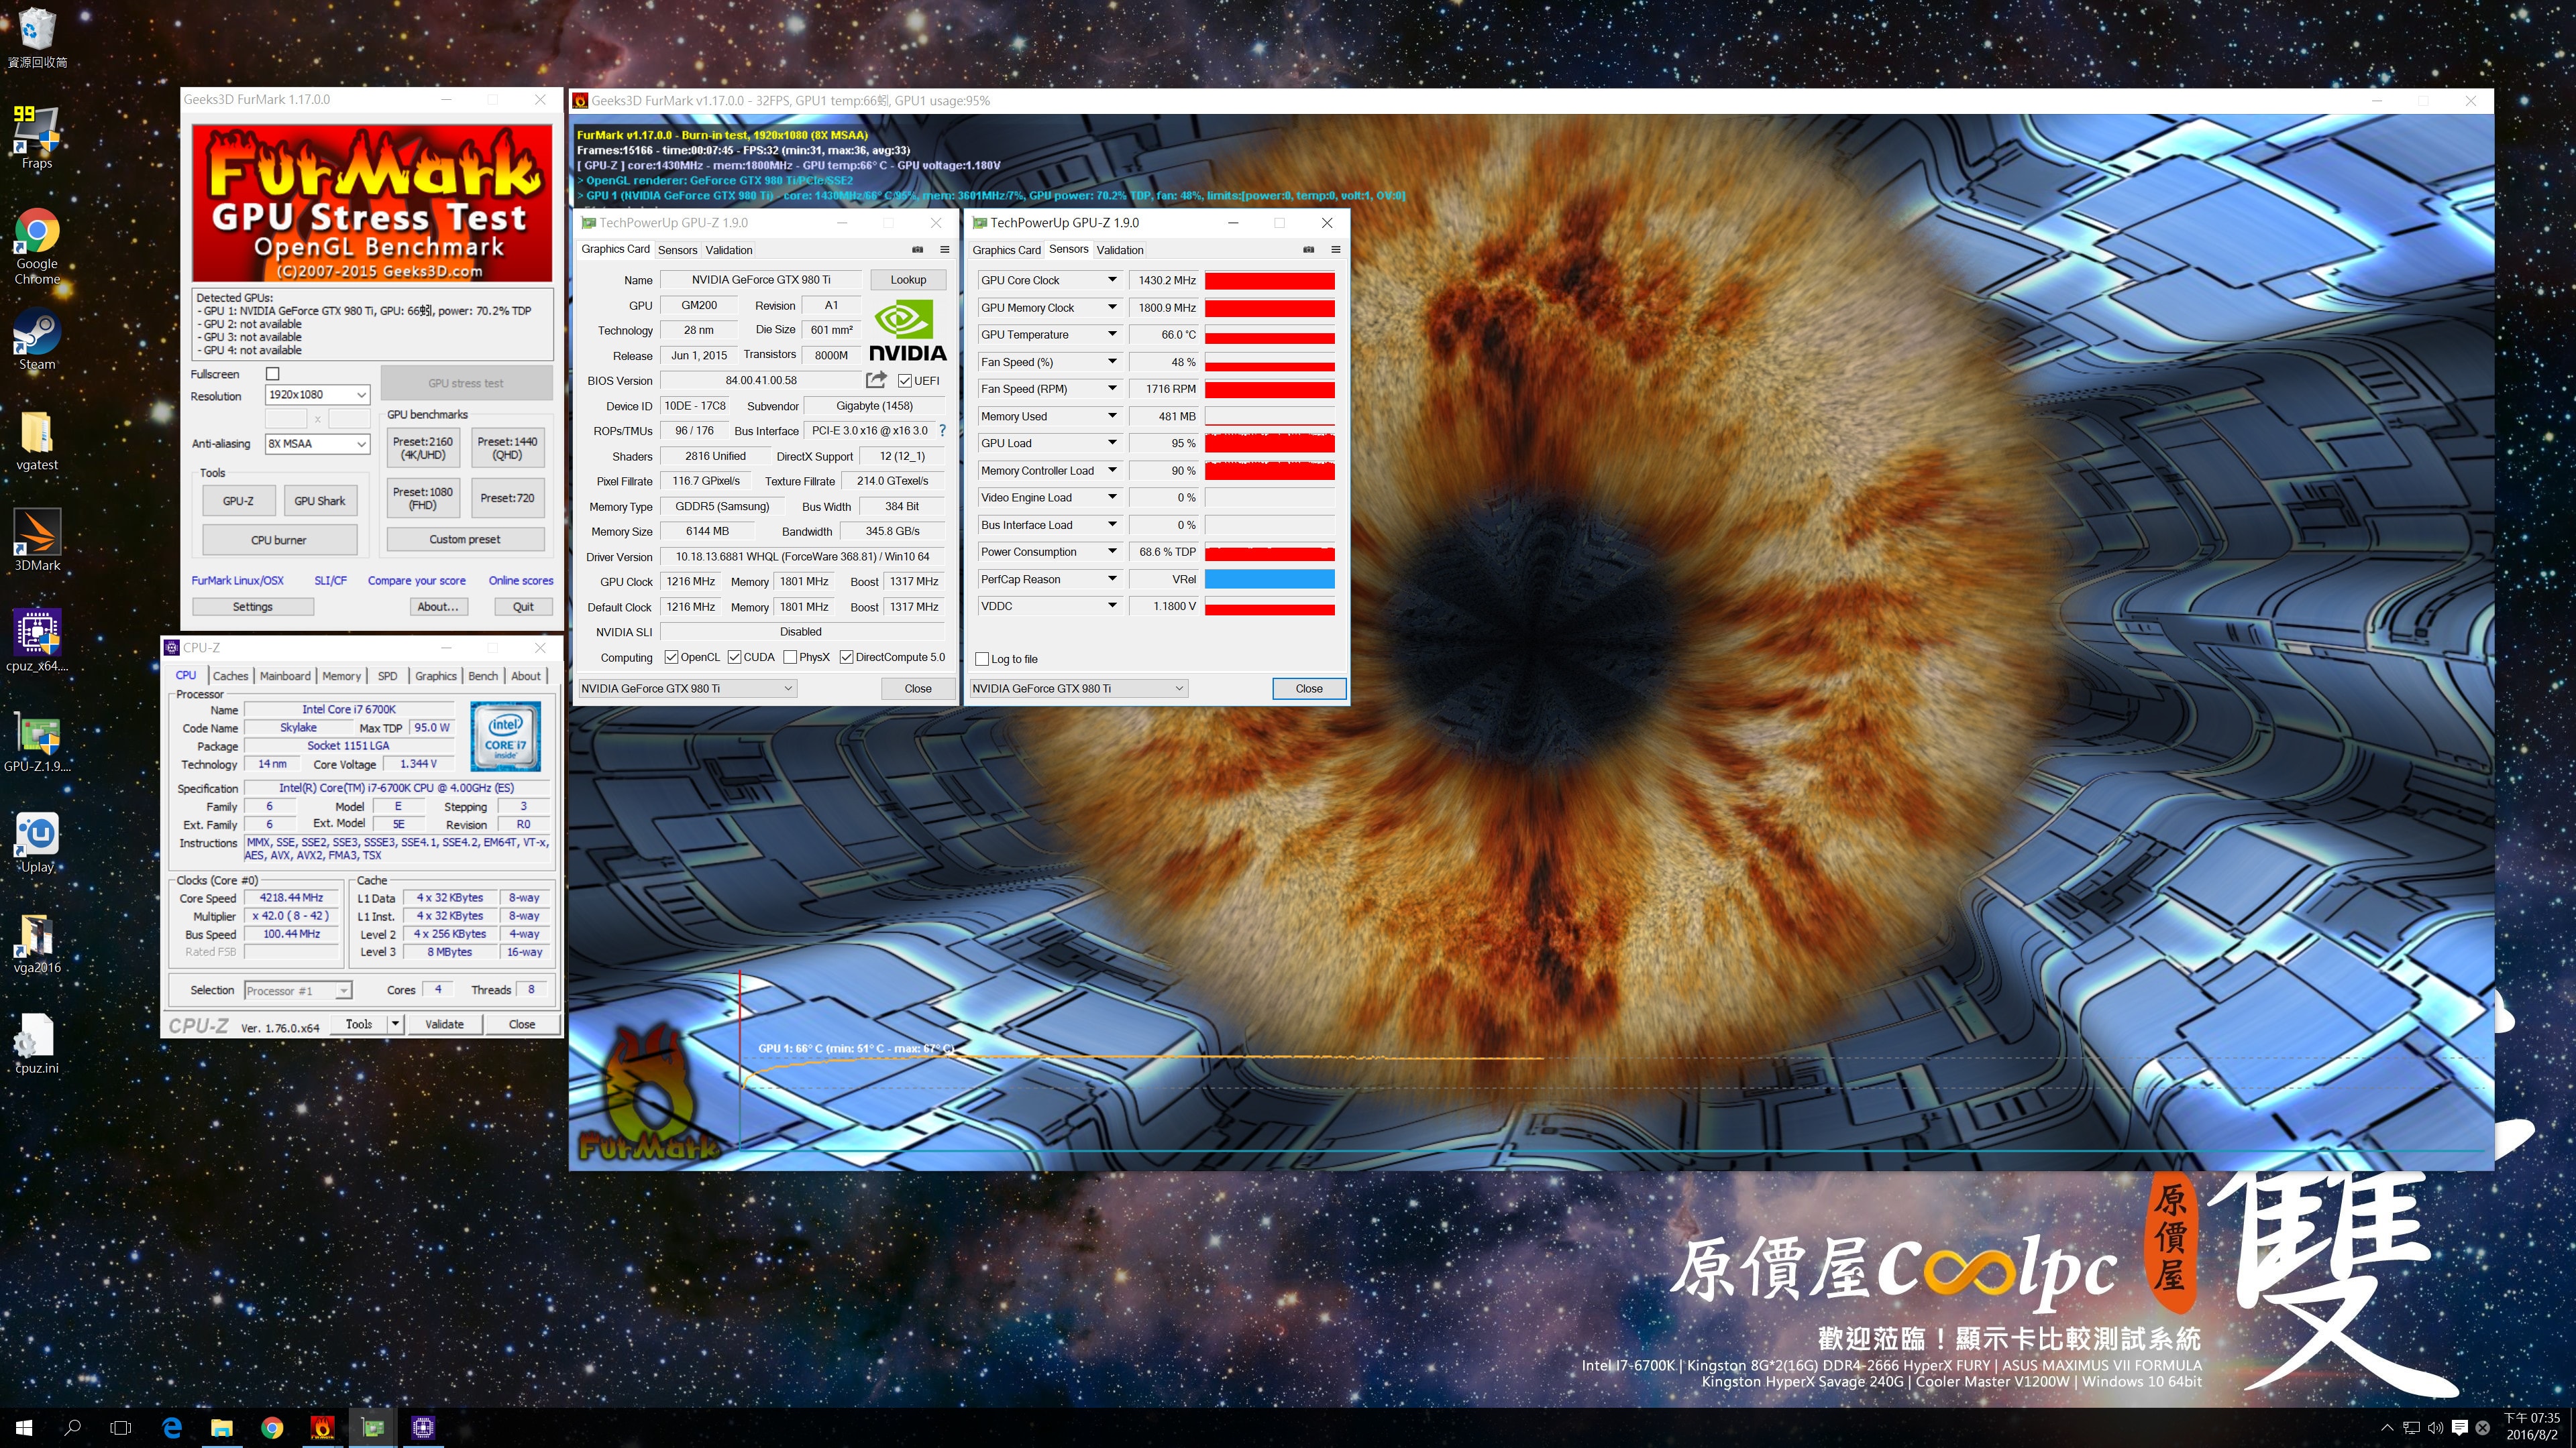Open taskbar search icon
The width and height of the screenshot is (2576, 1448).
(x=72, y=1428)
